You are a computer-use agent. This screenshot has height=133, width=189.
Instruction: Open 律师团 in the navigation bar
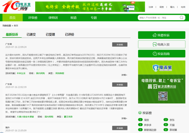click(53, 18)
